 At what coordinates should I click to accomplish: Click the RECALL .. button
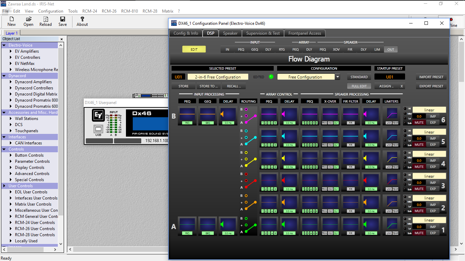click(234, 86)
